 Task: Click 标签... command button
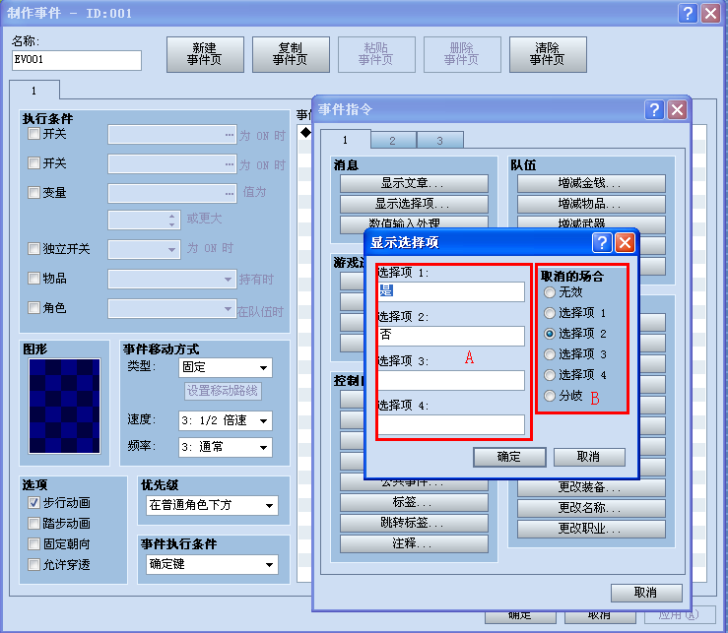click(414, 503)
